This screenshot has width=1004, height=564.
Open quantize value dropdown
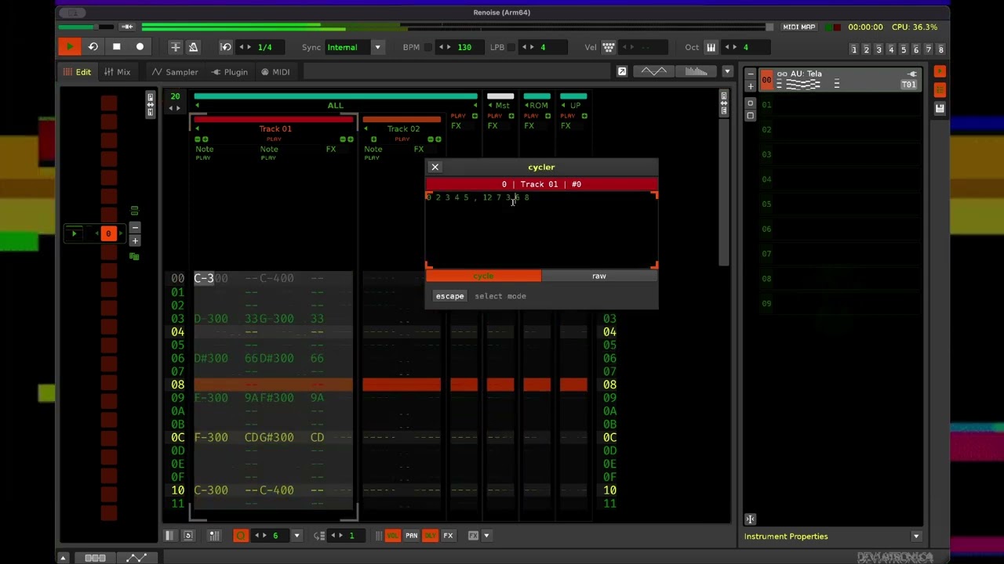296,536
